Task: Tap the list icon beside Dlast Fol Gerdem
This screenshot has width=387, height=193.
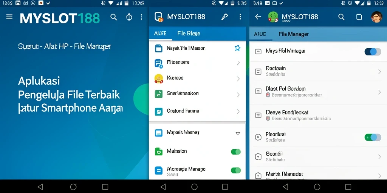Action: 258,91
